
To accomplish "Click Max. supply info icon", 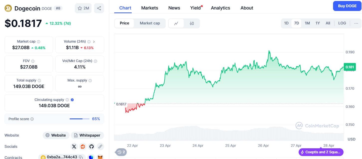I will pos(90,80).
